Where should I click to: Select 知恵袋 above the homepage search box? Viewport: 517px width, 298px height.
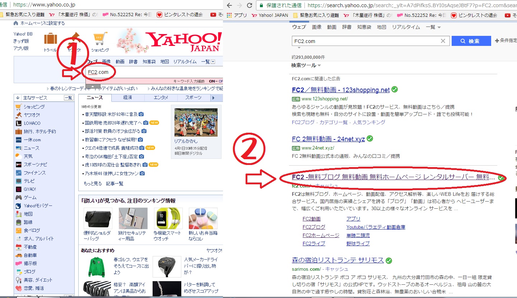point(149,62)
